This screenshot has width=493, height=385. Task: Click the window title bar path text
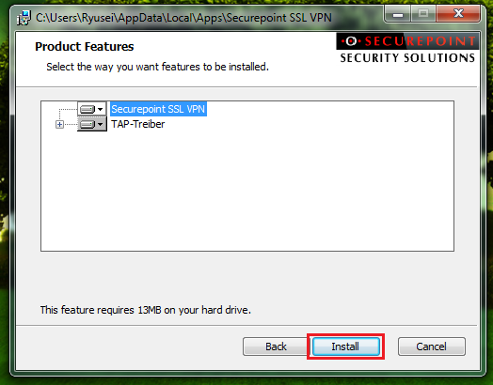[183, 18]
